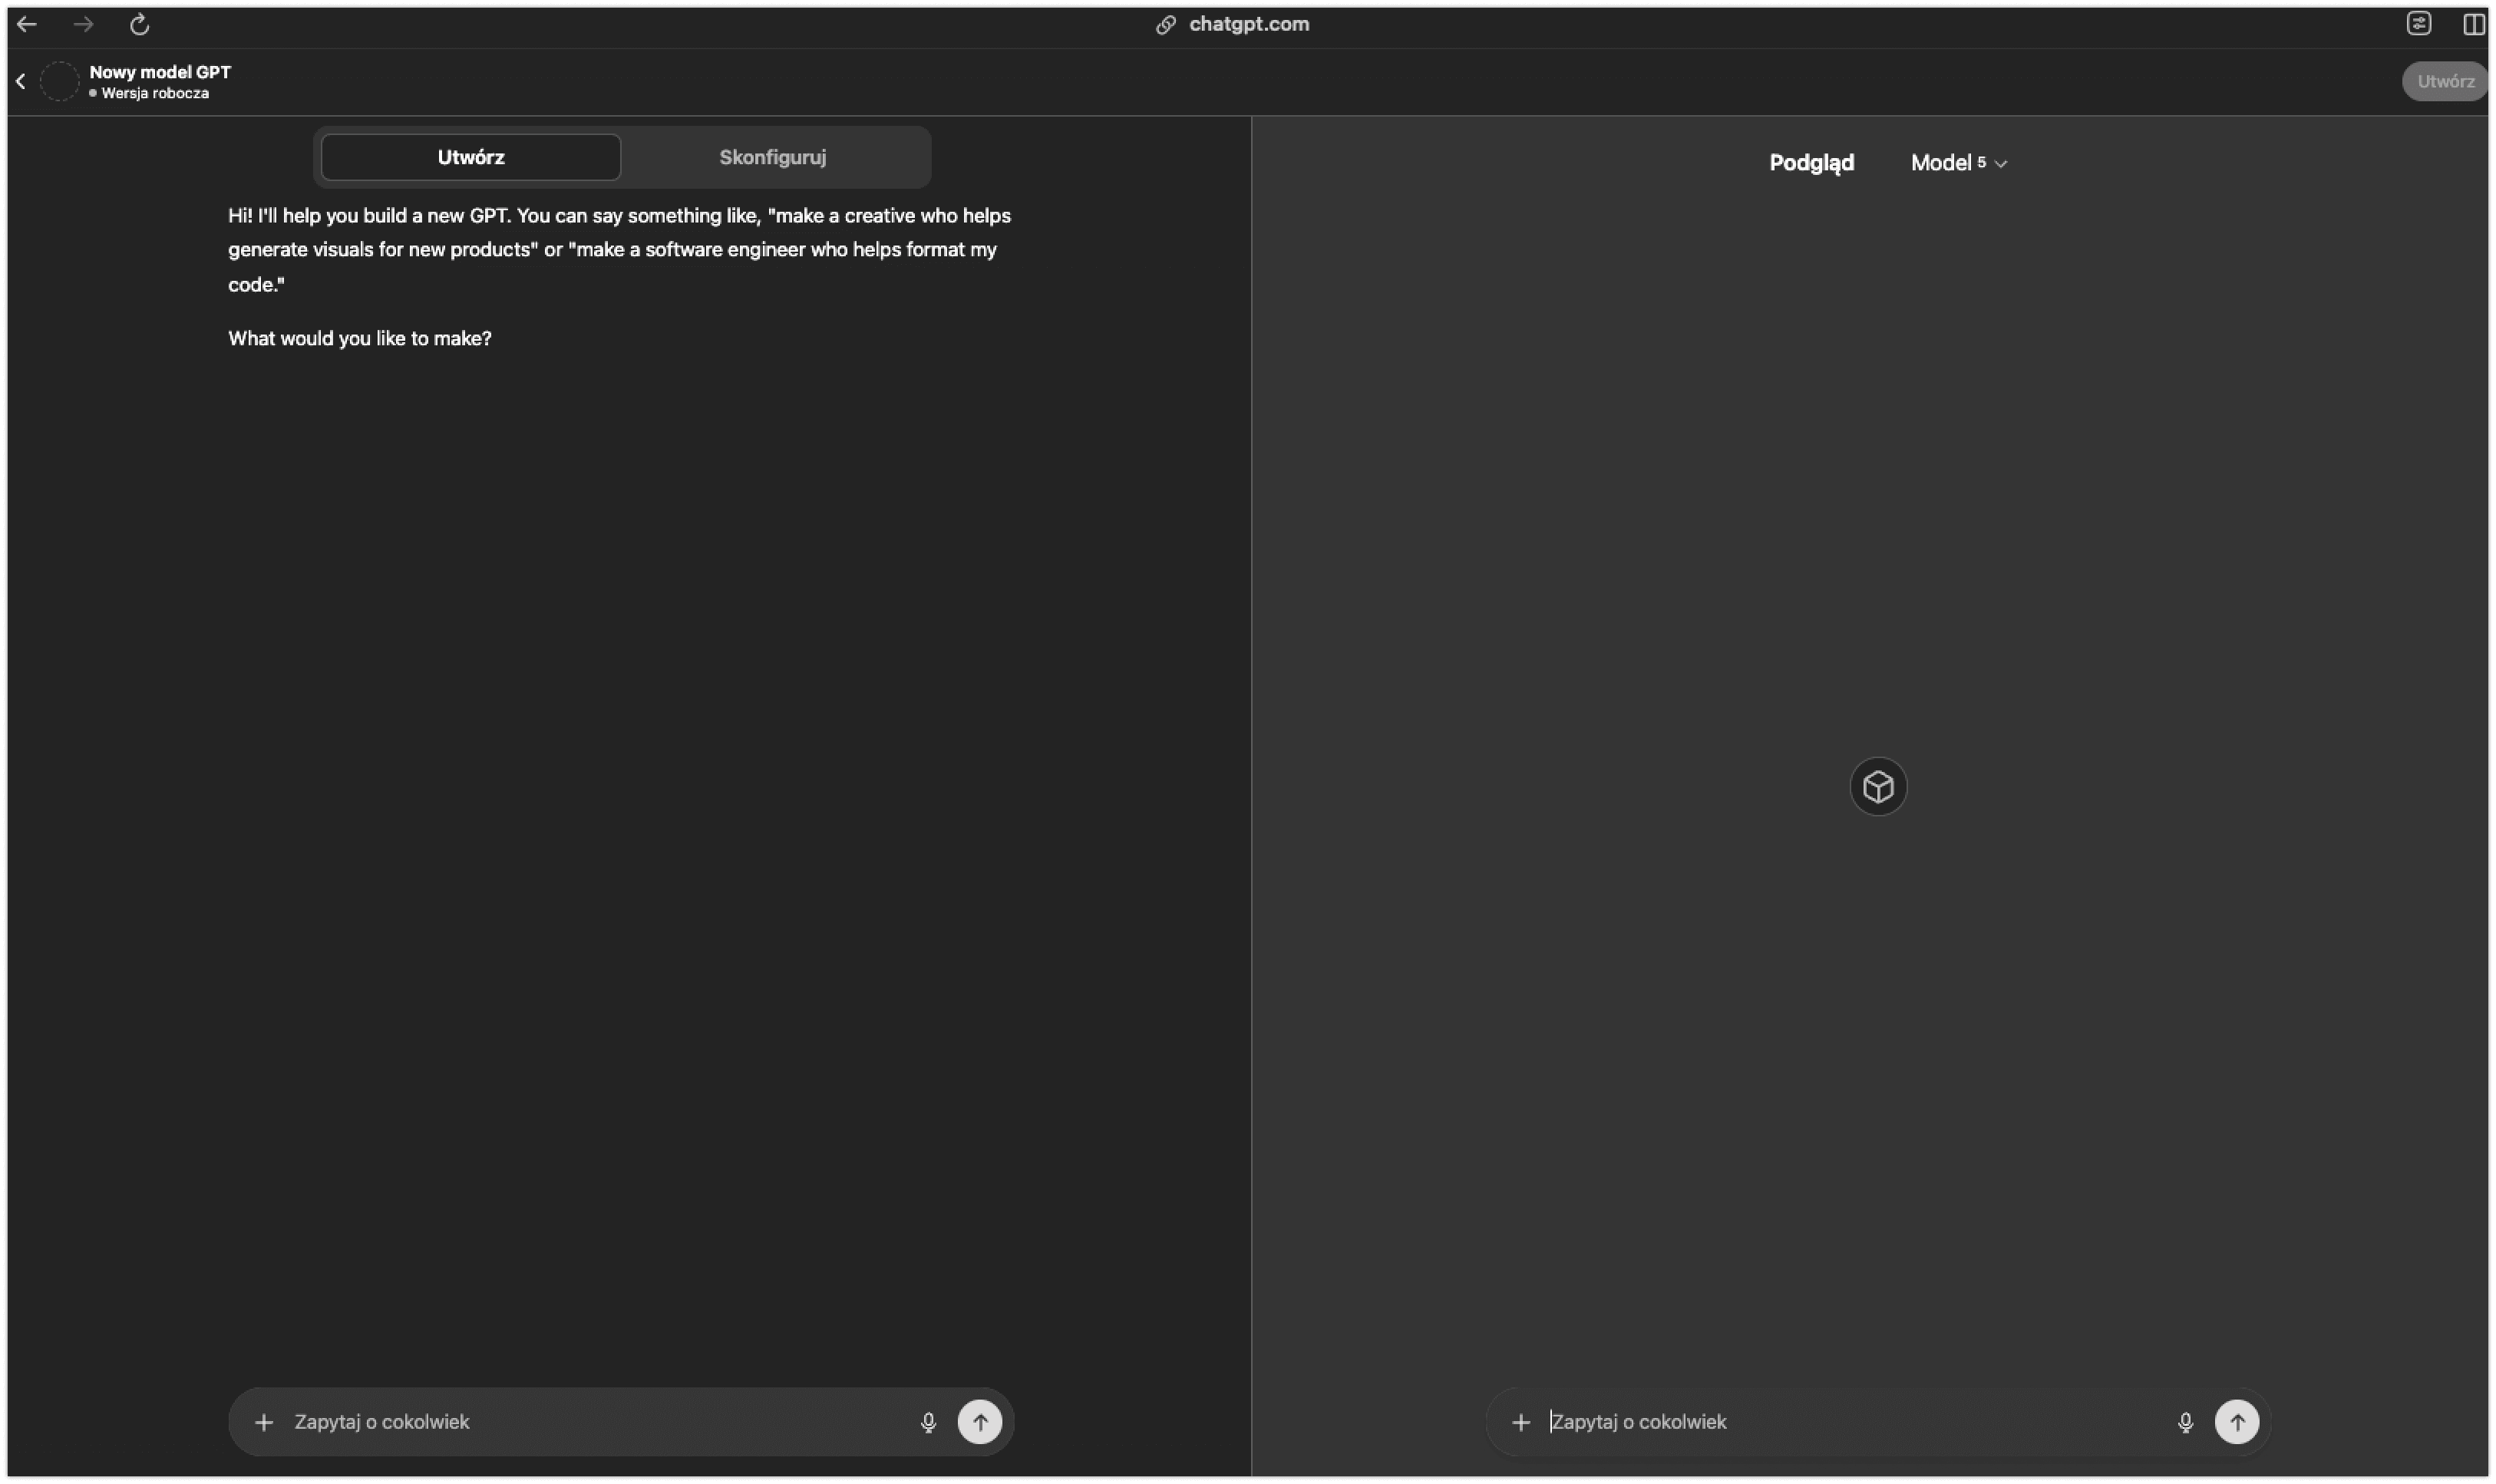Reload the chatgpt.com page
The width and height of the screenshot is (2496, 1484).
[x=140, y=24]
